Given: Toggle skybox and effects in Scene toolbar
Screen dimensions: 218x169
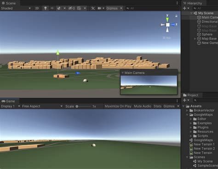Looking at the screenshot, I should [x=59, y=8].
